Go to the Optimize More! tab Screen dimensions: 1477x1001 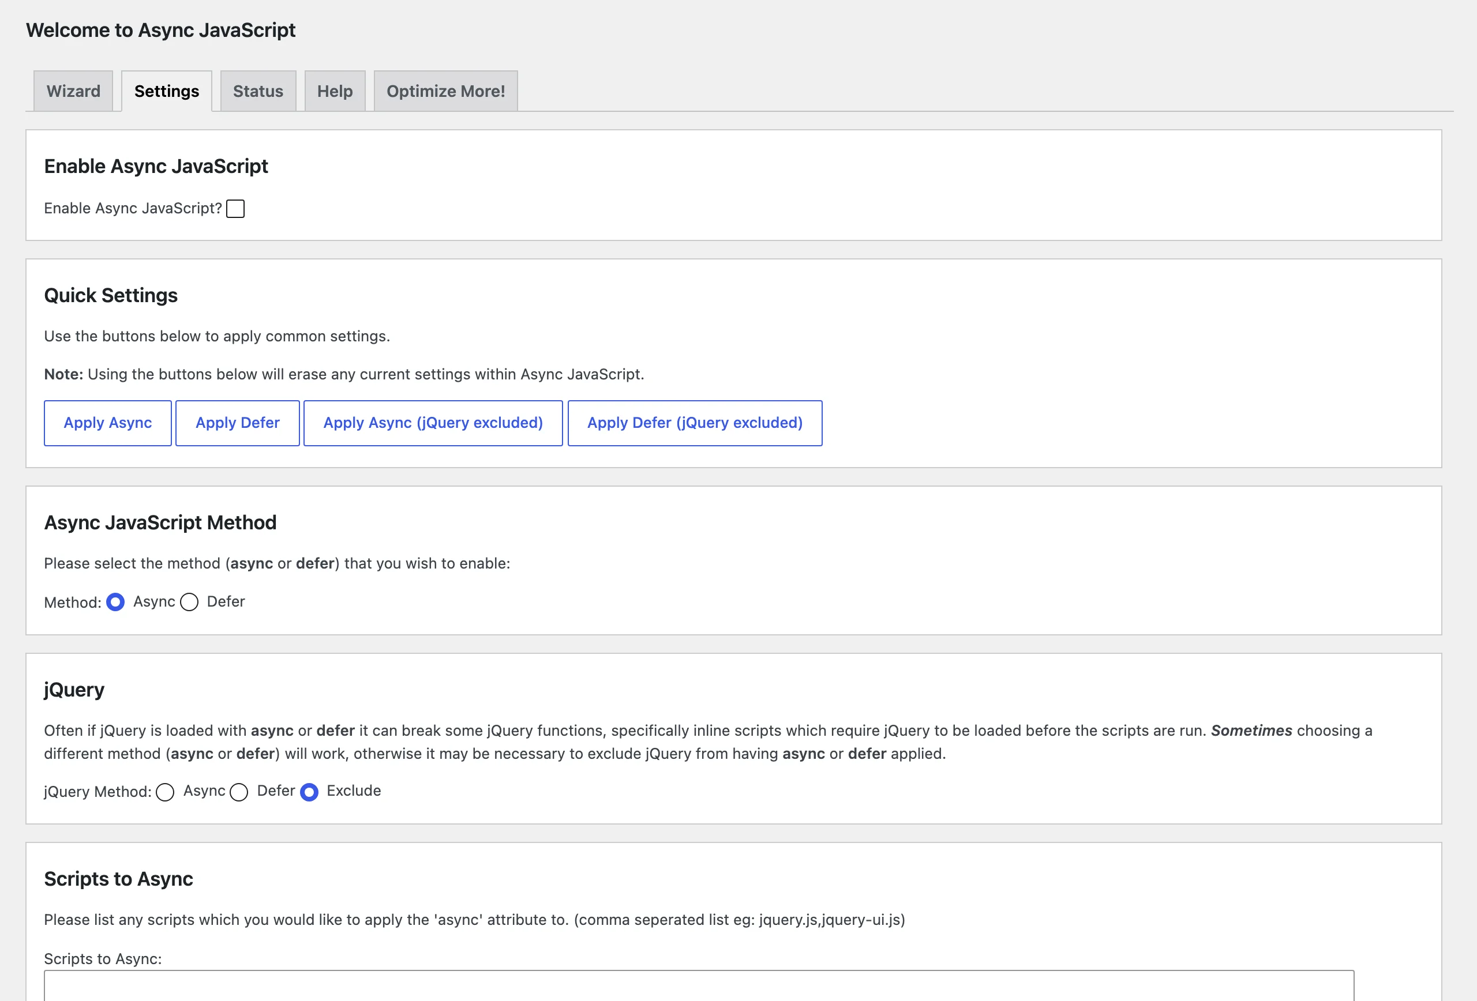[445, 91]
